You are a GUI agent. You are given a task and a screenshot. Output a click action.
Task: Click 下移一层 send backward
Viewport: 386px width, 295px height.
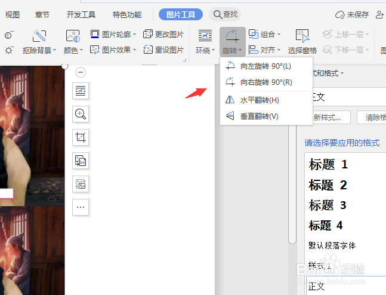pyautogui.click(x=345, y=50)
